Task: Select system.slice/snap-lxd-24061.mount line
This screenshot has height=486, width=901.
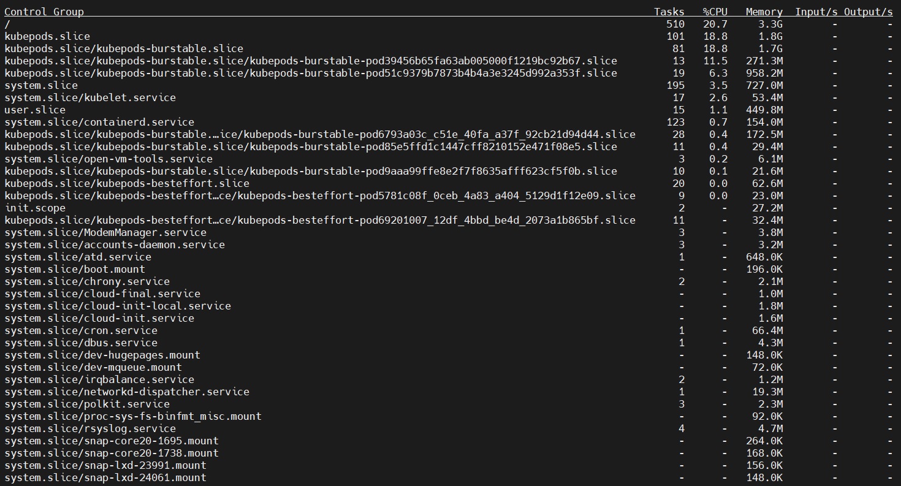Action: [105, 477]
